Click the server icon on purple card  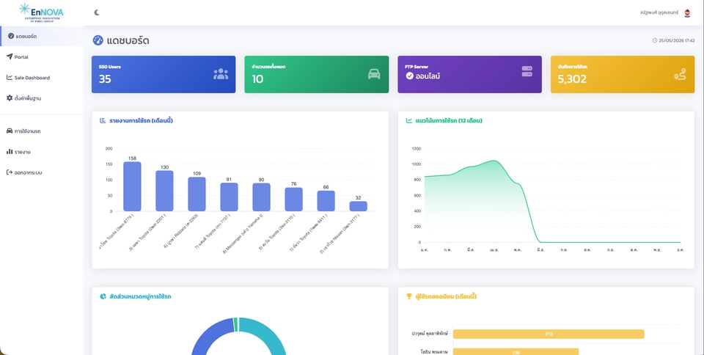pyautogui.click(x=527, y=71)
